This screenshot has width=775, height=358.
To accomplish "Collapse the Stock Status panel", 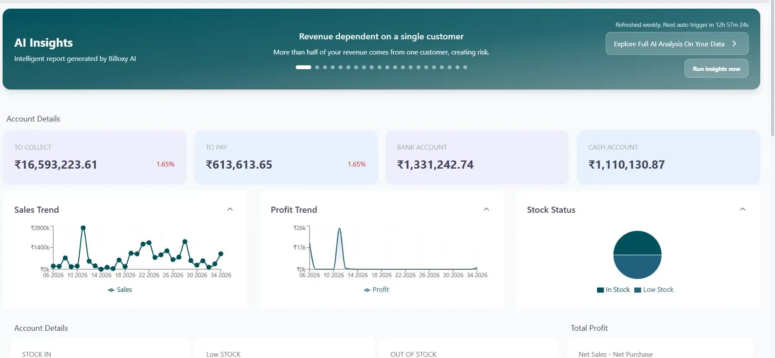I will pos(743,209).
